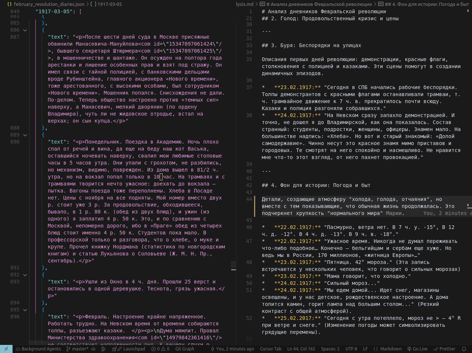Screen dimensions: 472x353
Task: Show git blame 'You, 2 minutes ago' in status bar
Action: pyautogui.click(x=232, y=349)
